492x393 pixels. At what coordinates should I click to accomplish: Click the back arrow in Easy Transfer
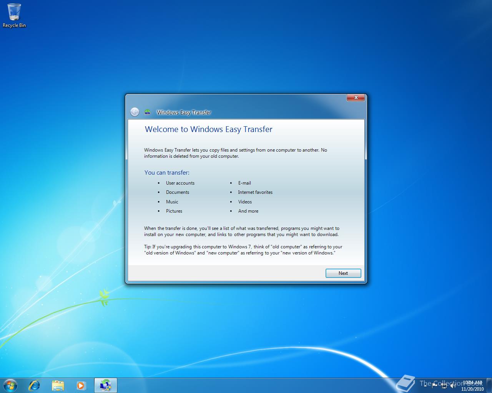pyautogui.click(x=135, y=112)
